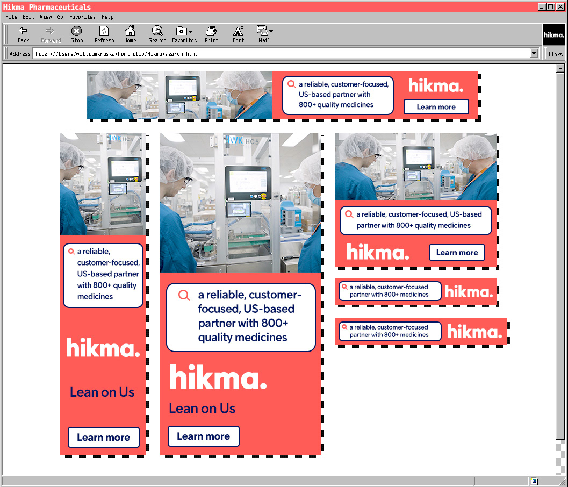
Task: Click the hikma logo in toolbar corner
Action: pos(553,35)
